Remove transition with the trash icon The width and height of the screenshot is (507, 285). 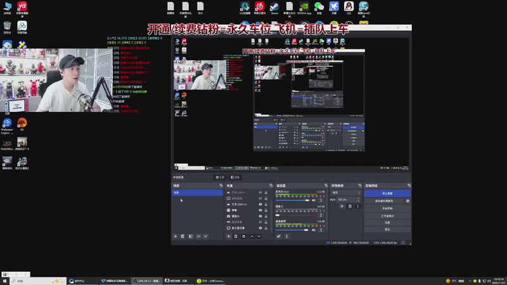point(350,206)
